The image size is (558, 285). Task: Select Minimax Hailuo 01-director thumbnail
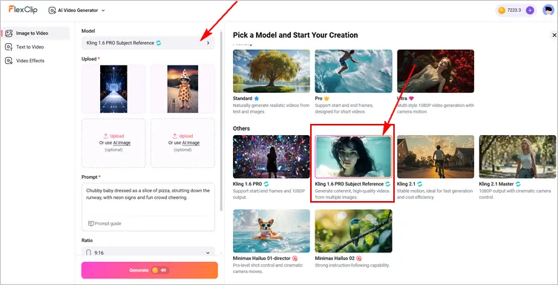[x=271, y=231]
